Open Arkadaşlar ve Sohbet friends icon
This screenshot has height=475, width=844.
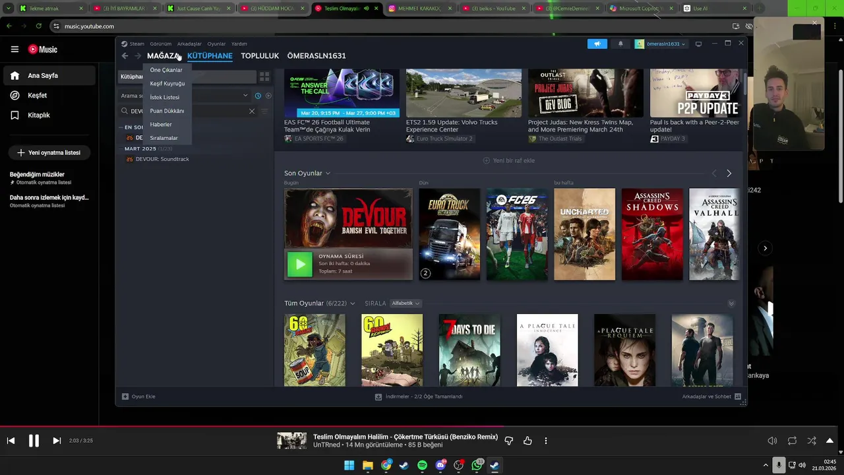pos(738,396)
